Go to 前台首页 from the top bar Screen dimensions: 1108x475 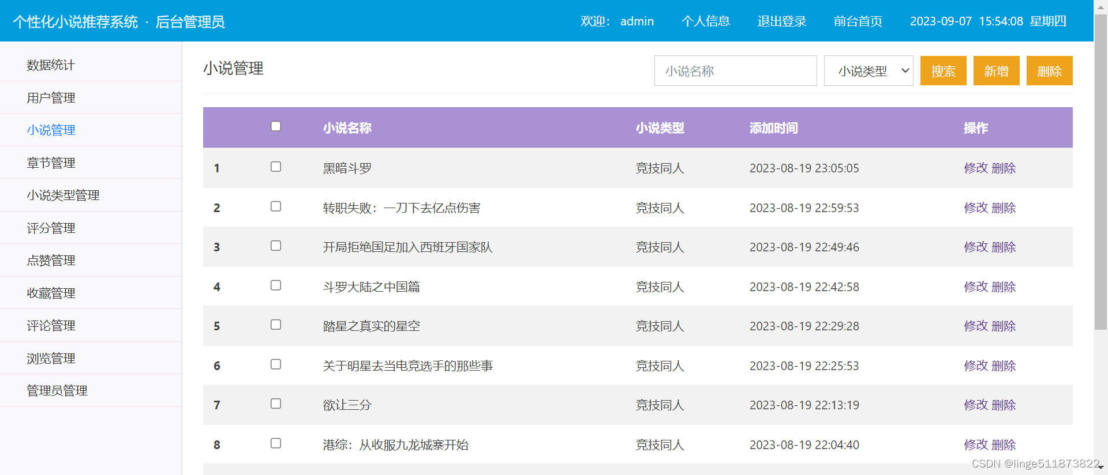point(858,21)
